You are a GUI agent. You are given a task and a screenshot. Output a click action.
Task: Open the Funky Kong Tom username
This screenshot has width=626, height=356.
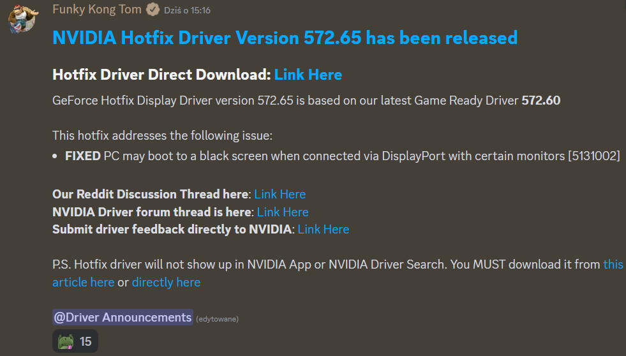tap(97, 10)
